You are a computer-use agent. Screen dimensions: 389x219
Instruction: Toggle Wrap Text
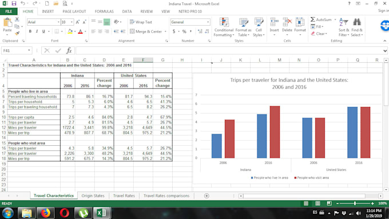click(141, 22)
